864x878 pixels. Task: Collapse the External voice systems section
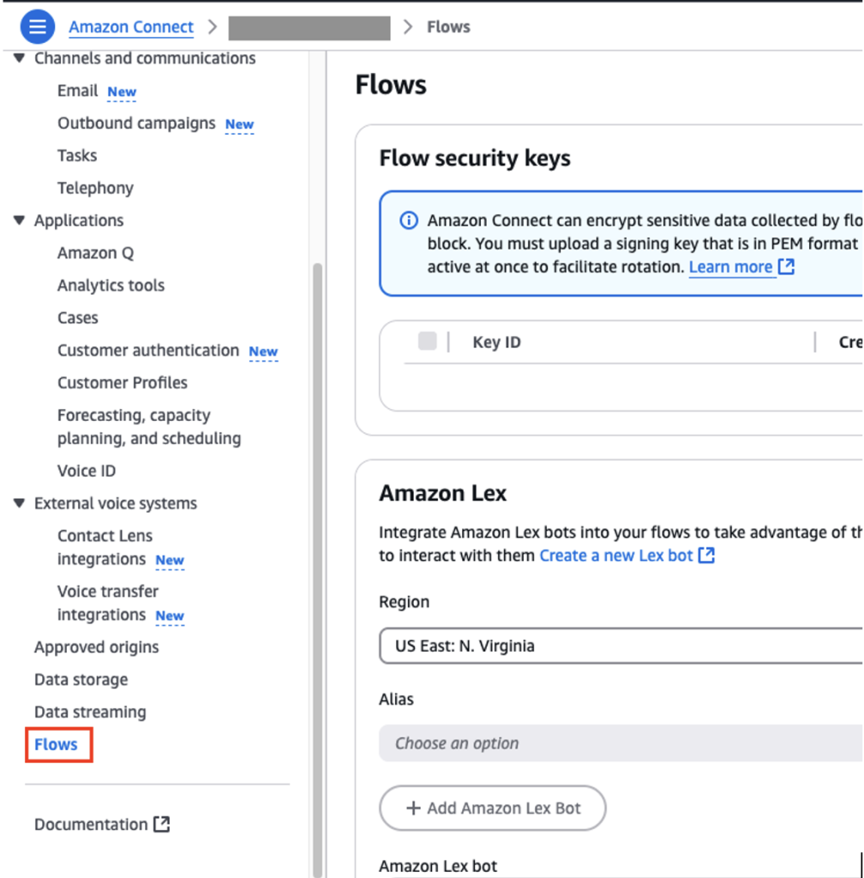(20, 502)
